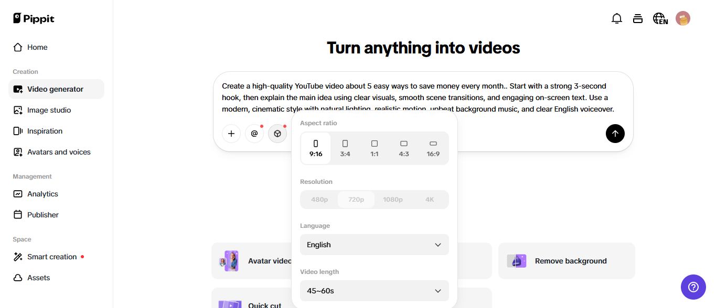Open the credits card icon in header
This screenshot has height=308, width=716.
[x=638, y=19]
